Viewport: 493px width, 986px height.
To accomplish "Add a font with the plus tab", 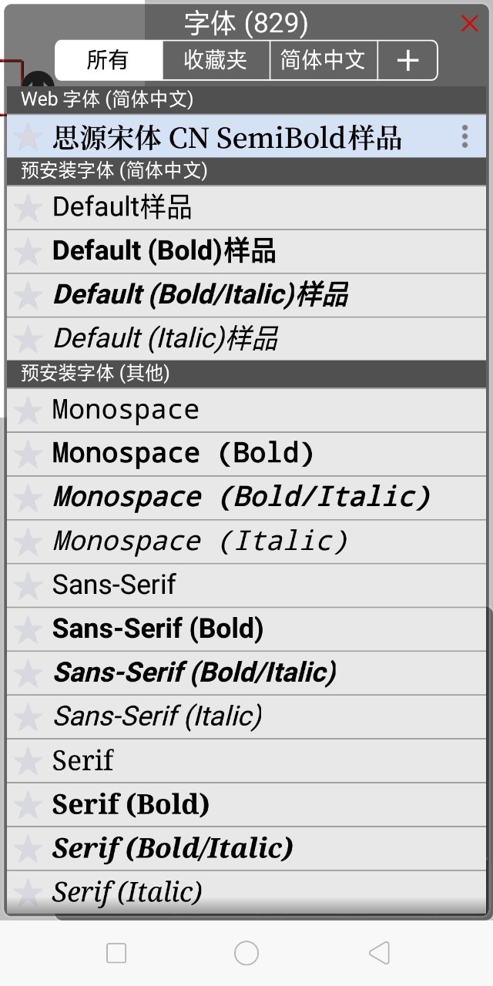I will coord(407,60).
